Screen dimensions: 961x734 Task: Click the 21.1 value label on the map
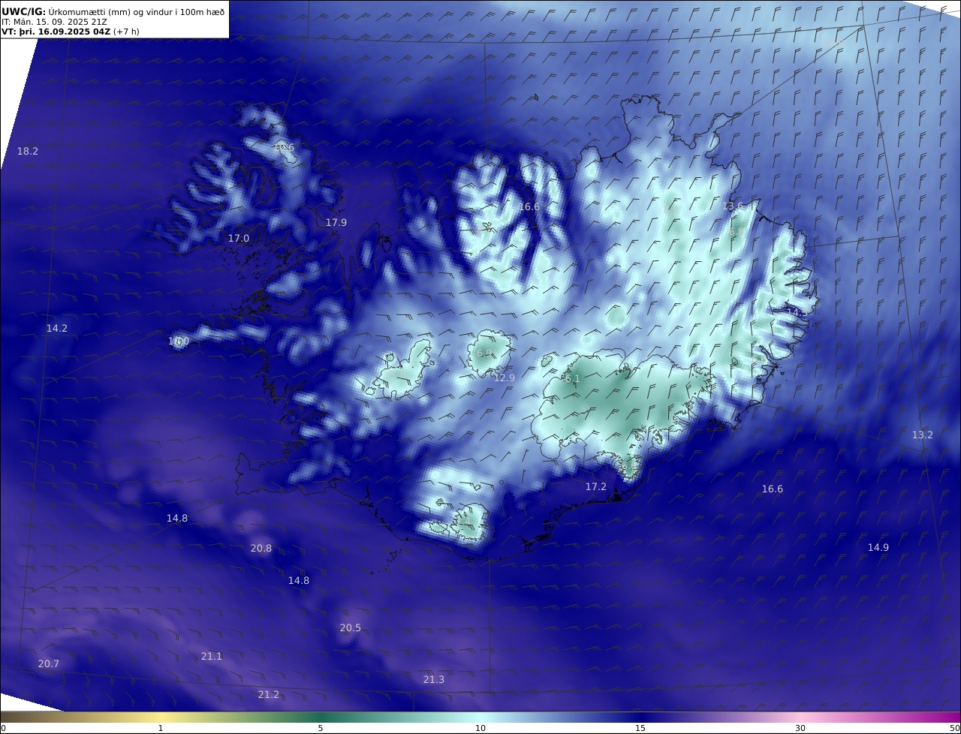(x=212, y=657)
